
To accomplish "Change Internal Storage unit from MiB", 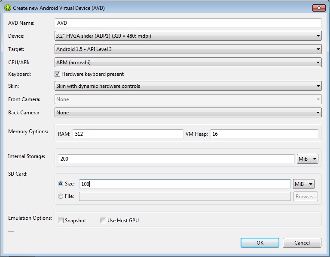I will click(308, 158).
